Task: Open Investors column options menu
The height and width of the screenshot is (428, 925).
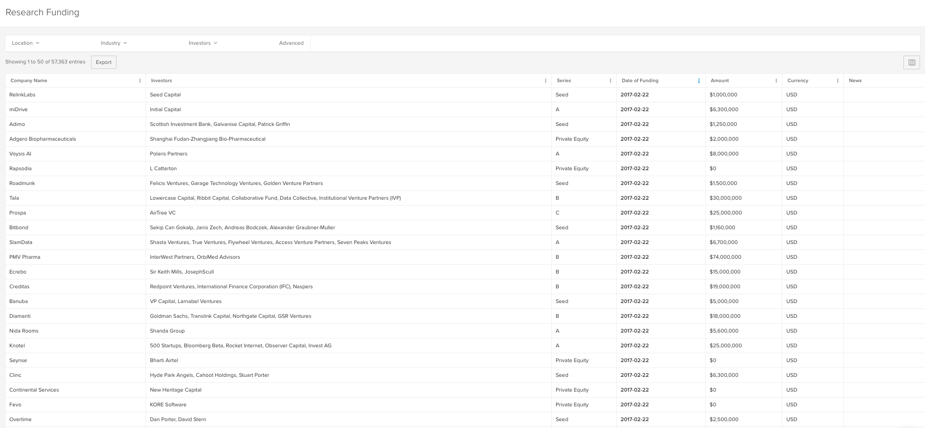Action: pyautogui.click(x=546, y=81)
